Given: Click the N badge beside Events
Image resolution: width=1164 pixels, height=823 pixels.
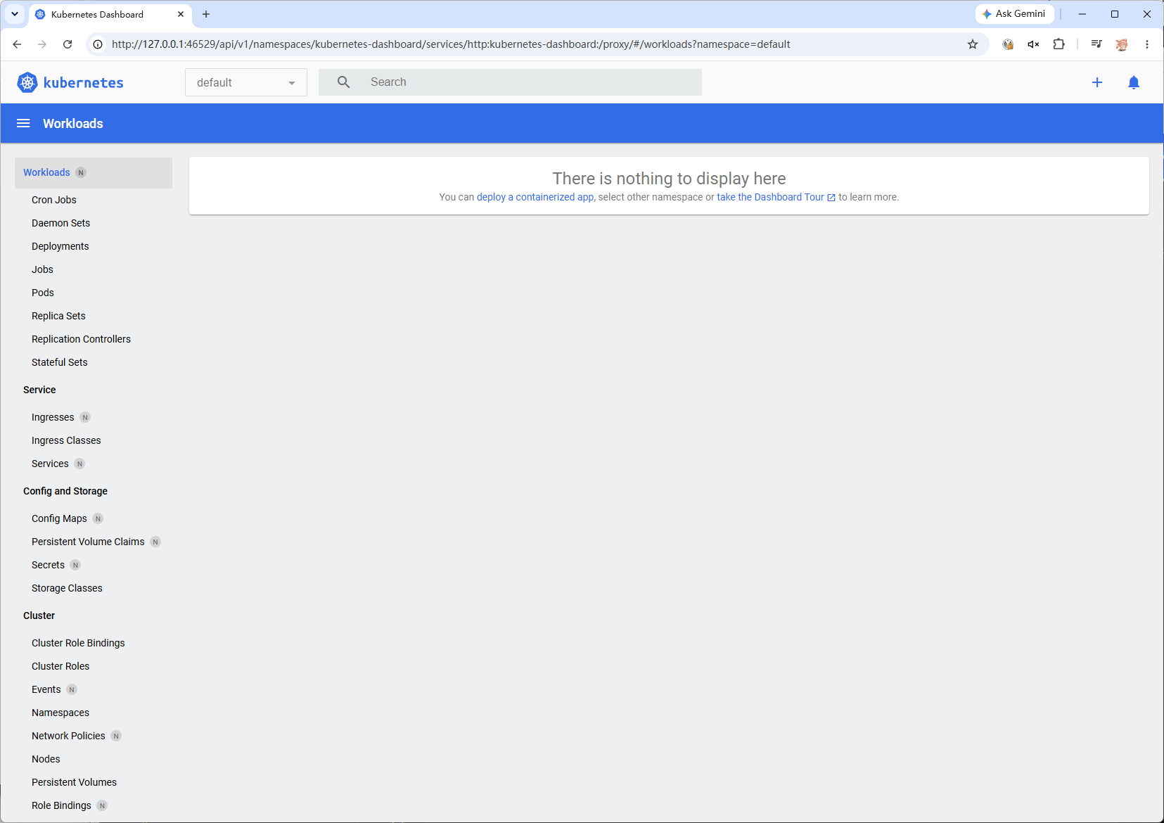Looking at the screenshot, I should (x=72, y=689).
